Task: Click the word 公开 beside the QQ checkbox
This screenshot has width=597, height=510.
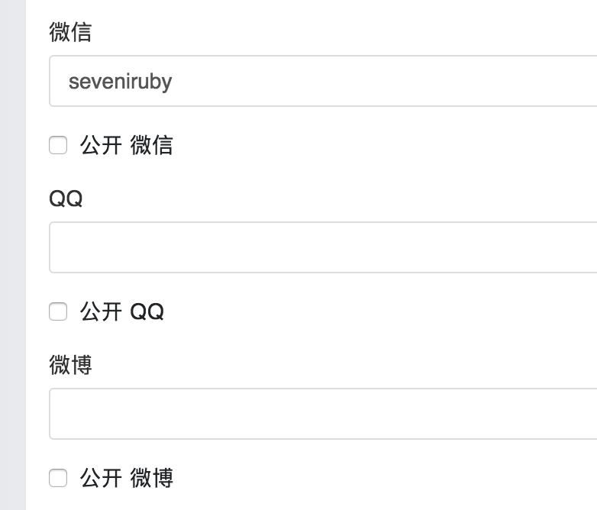Action: [101, 311]
